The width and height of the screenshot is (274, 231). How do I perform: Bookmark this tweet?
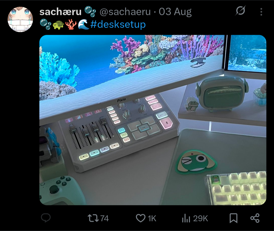click(x=233, y=218)
